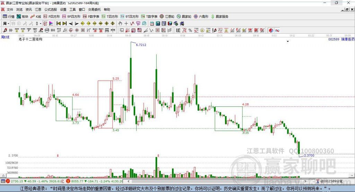Open the T数字表 tool

click(x=149, y=17)
